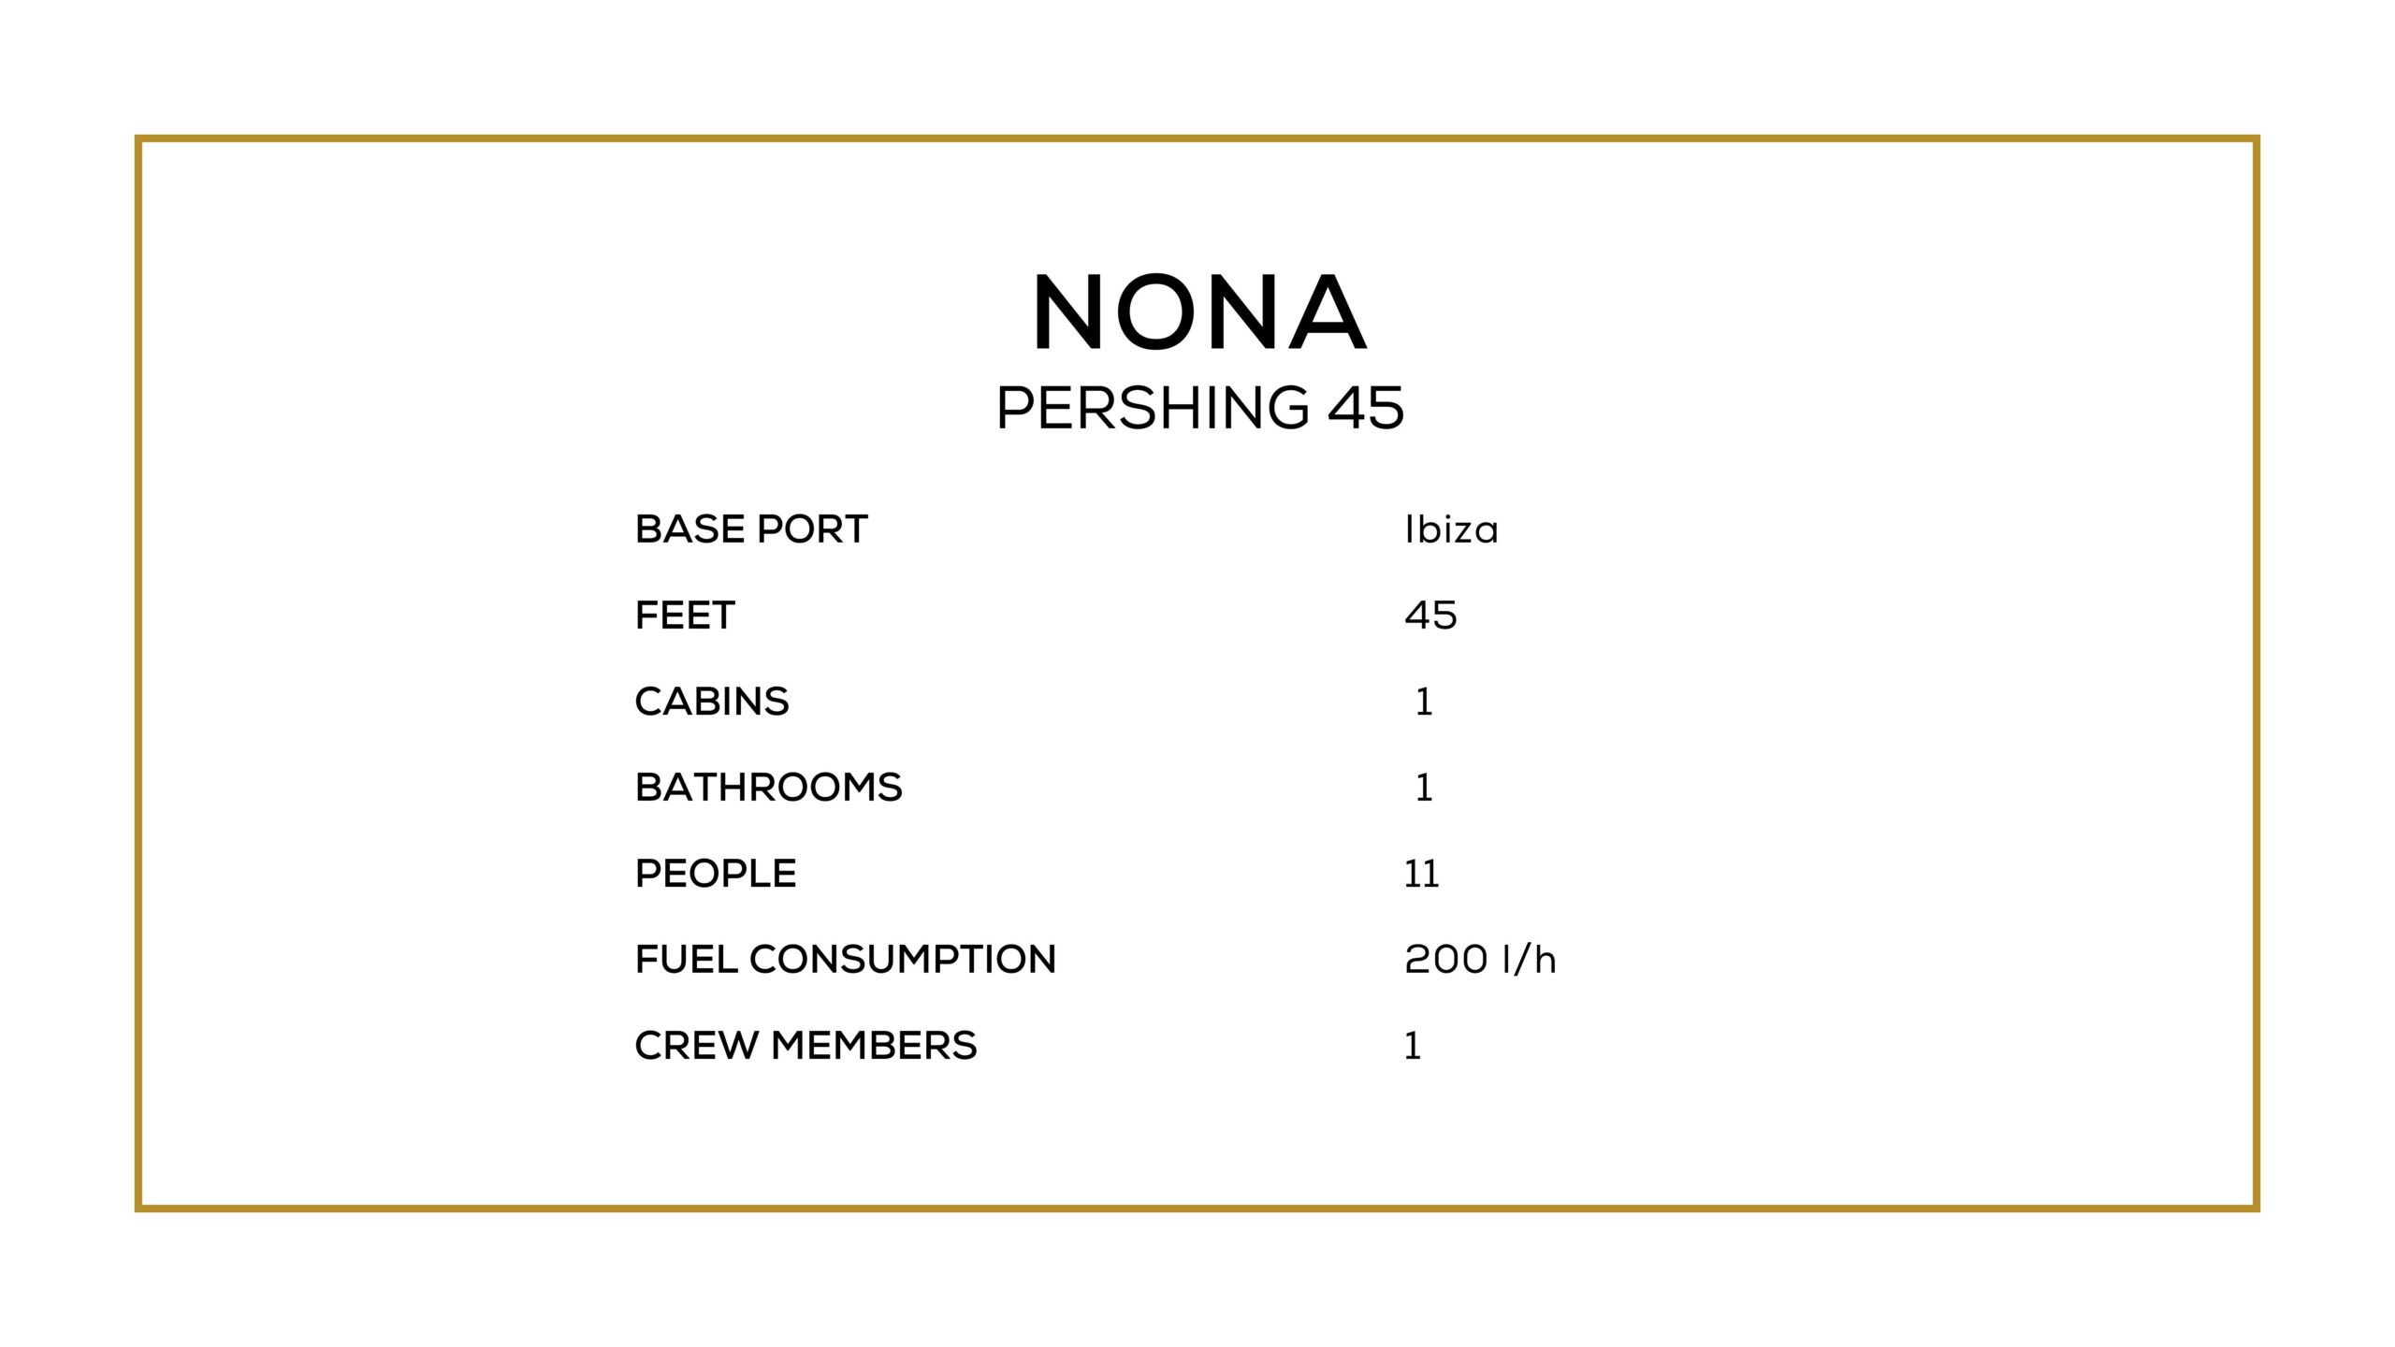Click the CABINS label

pos(712,702)
